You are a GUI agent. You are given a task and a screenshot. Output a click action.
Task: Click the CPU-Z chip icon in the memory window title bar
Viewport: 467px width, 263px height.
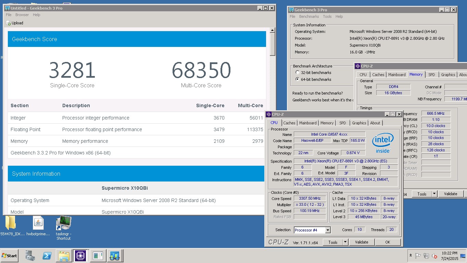(x=358, y=66)
